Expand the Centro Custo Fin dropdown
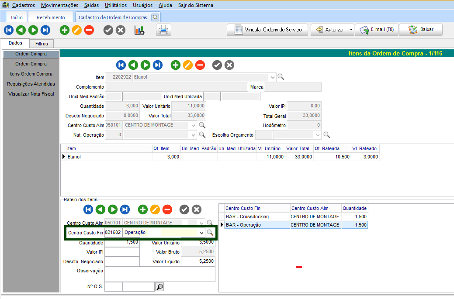Image resolution: width=454 pixels, height=299 pixels. click(201, 233)
